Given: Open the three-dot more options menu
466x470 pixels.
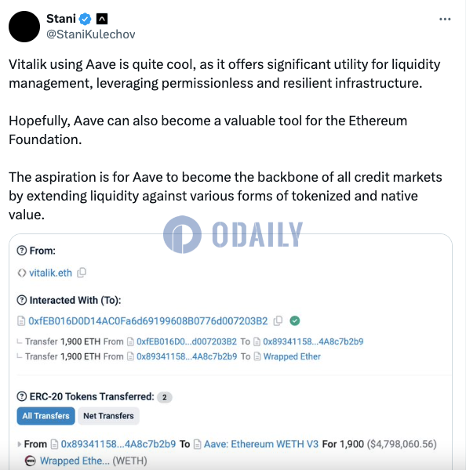Looking at the screenshot, I should click(x=445, y=19).
